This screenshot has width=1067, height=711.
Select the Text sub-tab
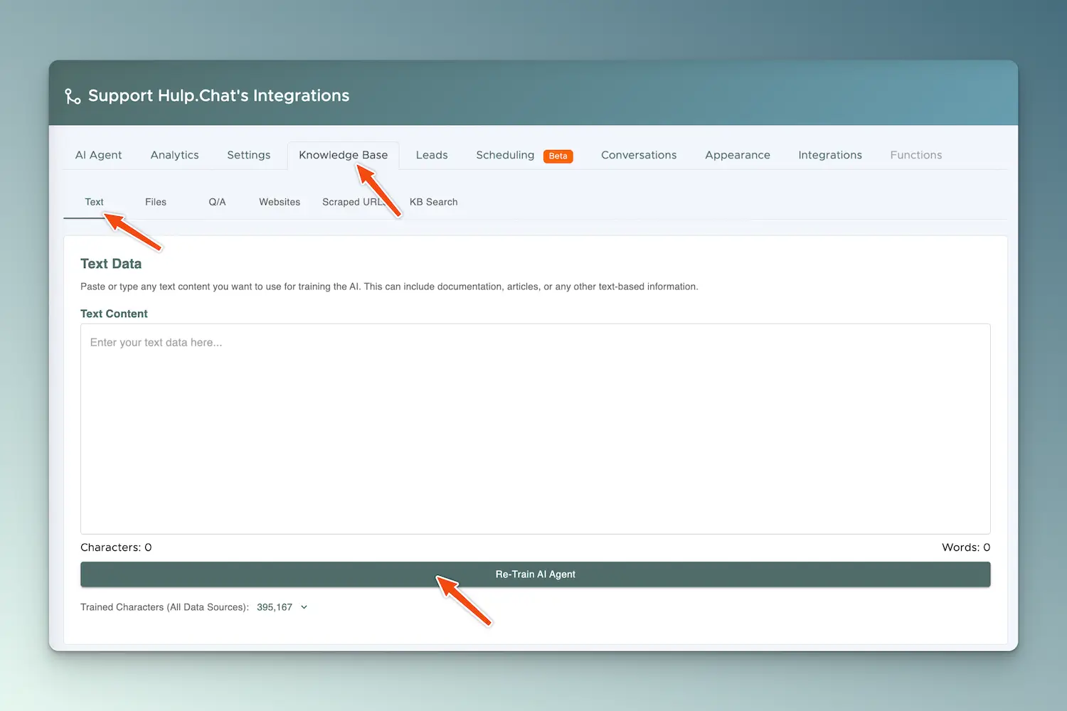95,202
